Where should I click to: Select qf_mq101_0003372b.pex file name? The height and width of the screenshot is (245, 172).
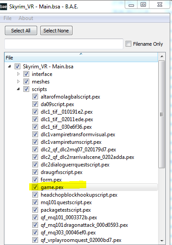coord(69,217)
